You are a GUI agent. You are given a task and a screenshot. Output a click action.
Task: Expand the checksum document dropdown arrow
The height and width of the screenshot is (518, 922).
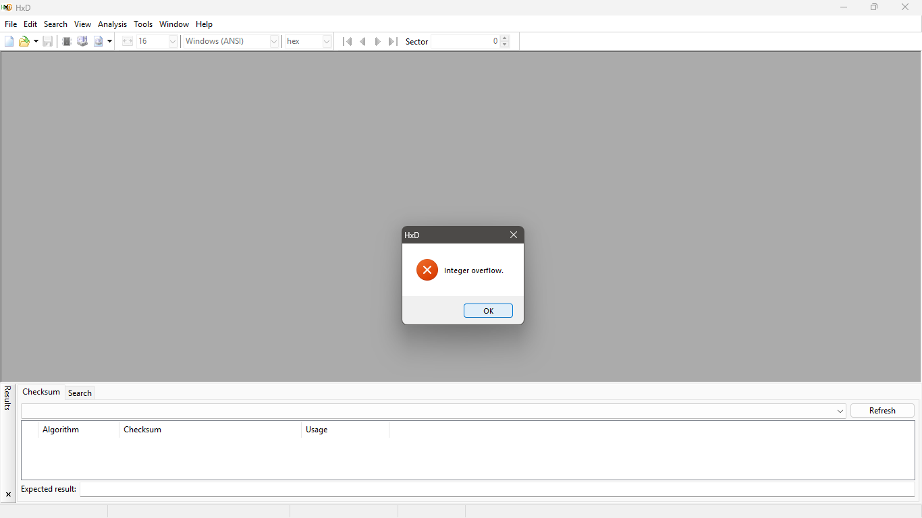[840, 411]
